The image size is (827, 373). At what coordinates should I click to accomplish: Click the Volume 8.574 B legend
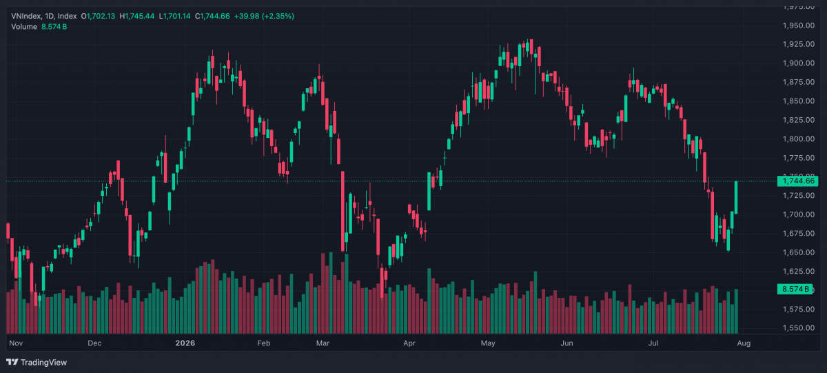pyautogui.click(x=39, y=26)
